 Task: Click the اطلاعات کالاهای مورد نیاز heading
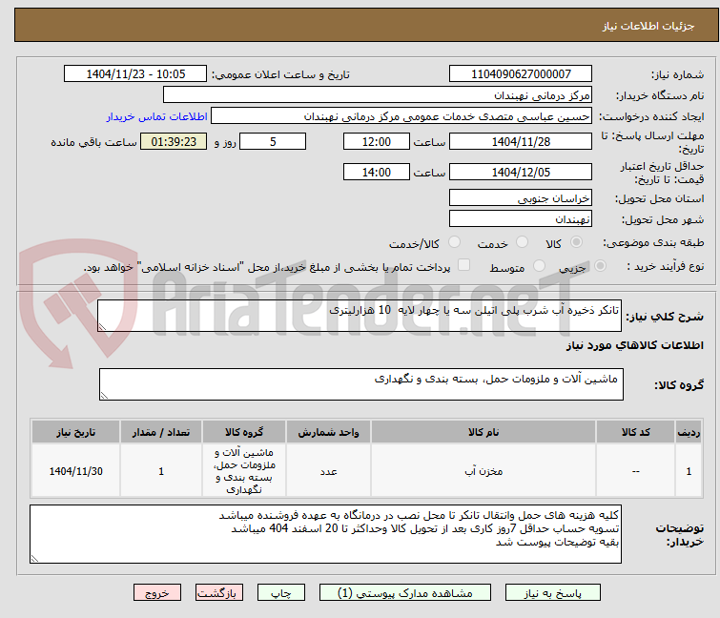pyautogui.click(x=634, y=345)
